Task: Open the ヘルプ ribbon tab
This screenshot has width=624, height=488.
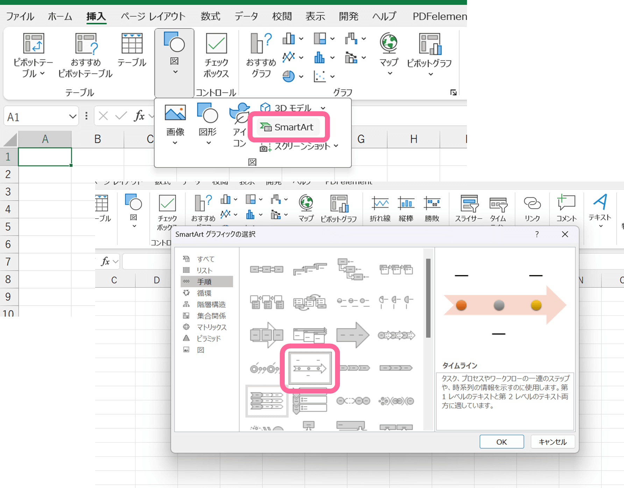Action: coord(384,16)
